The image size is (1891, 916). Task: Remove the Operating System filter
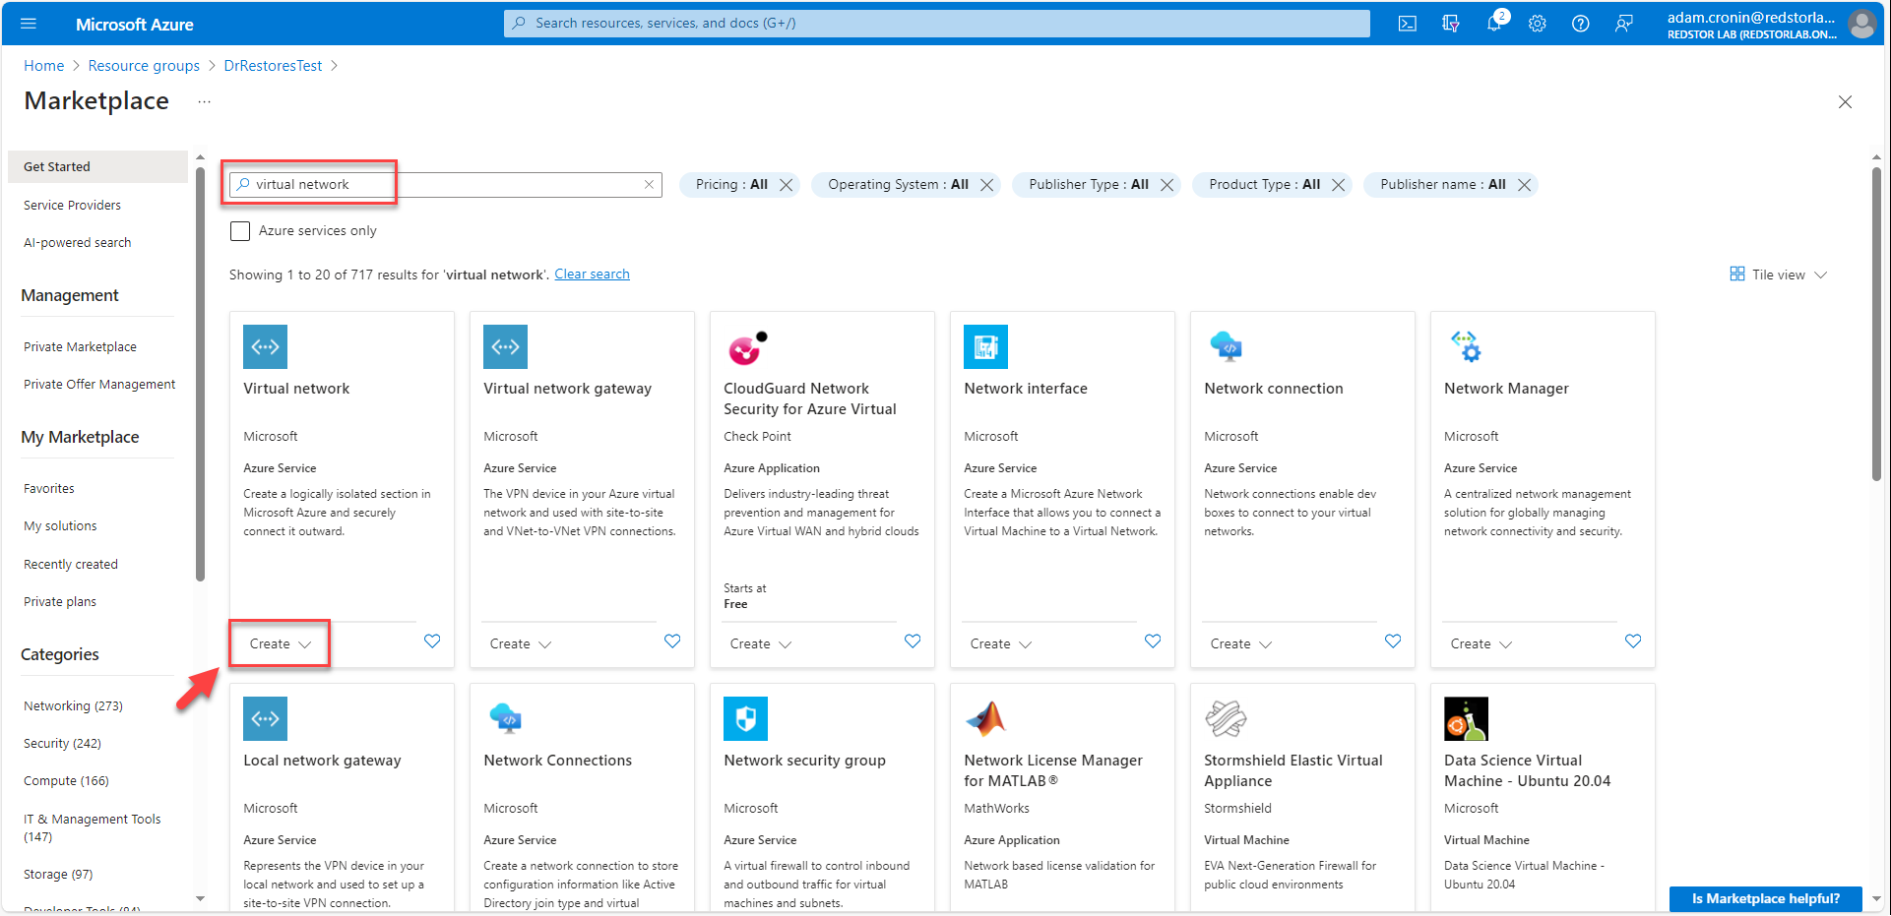[986, 185]
